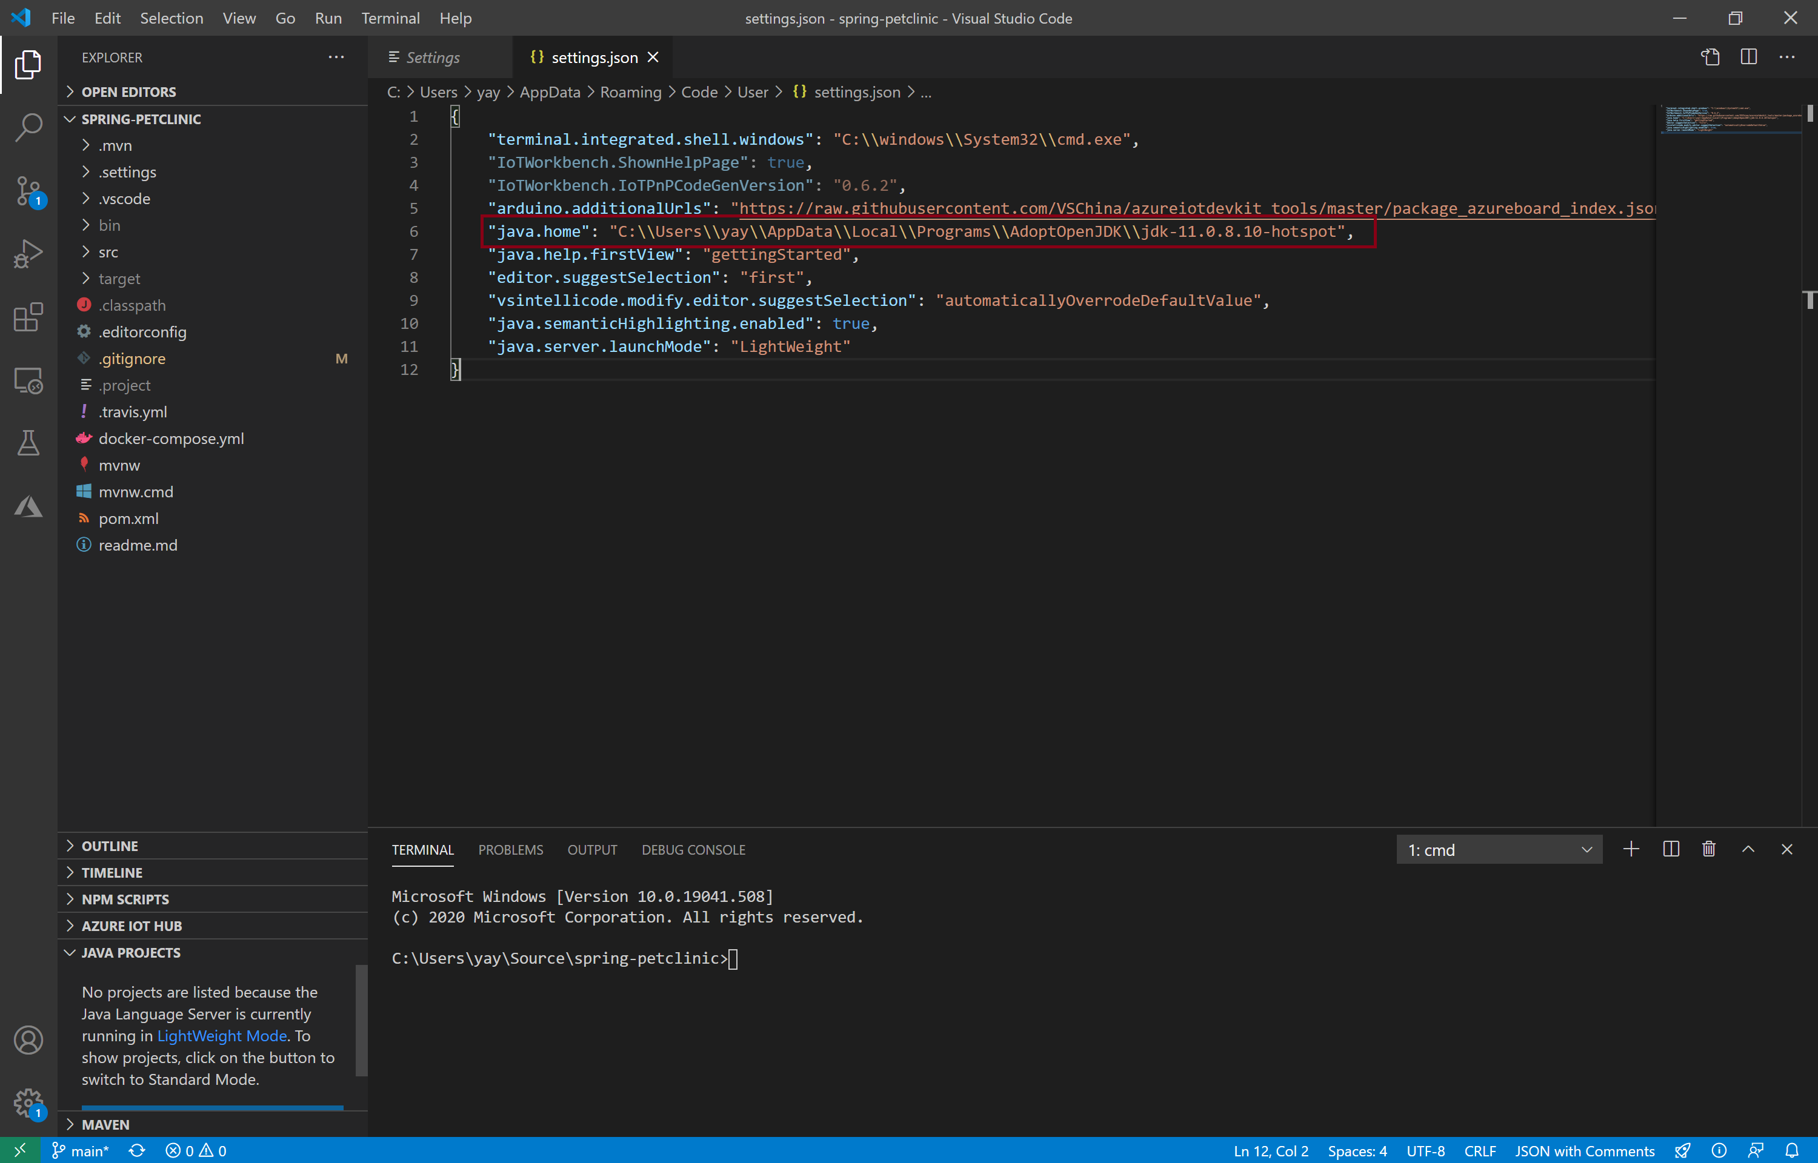Screen dimensions: 1818x1163
Task: Open the Testing view with the beaker icon
Action: click(x=28, y=443)
